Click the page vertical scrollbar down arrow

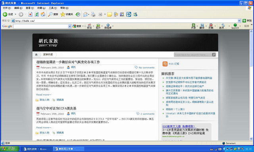[251, 139]
